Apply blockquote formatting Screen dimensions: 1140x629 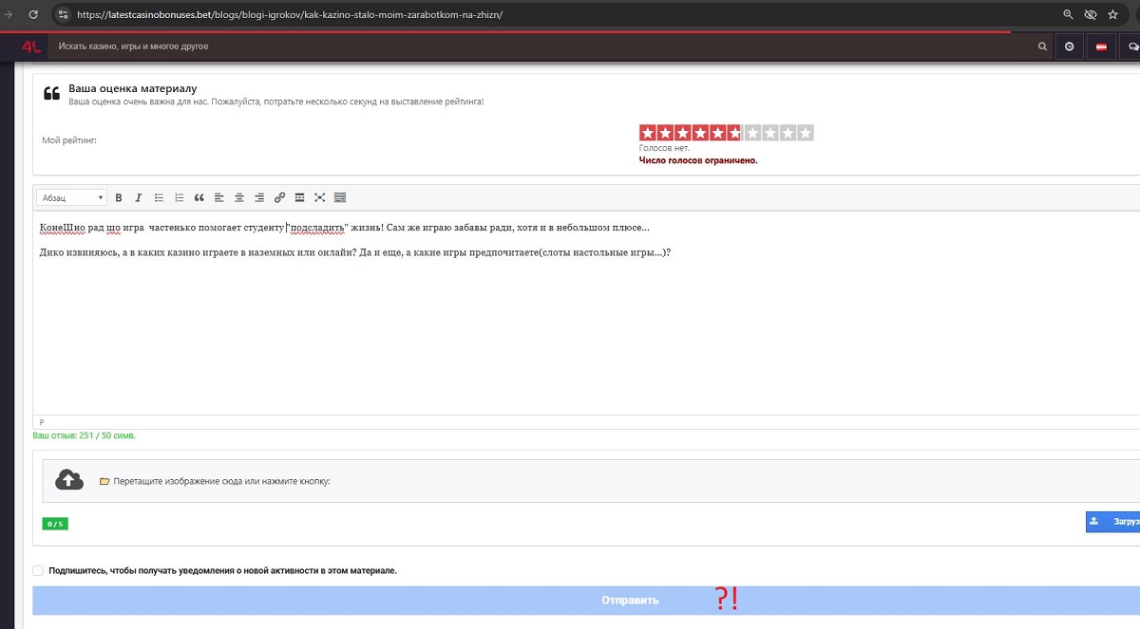tap(199, 197)
